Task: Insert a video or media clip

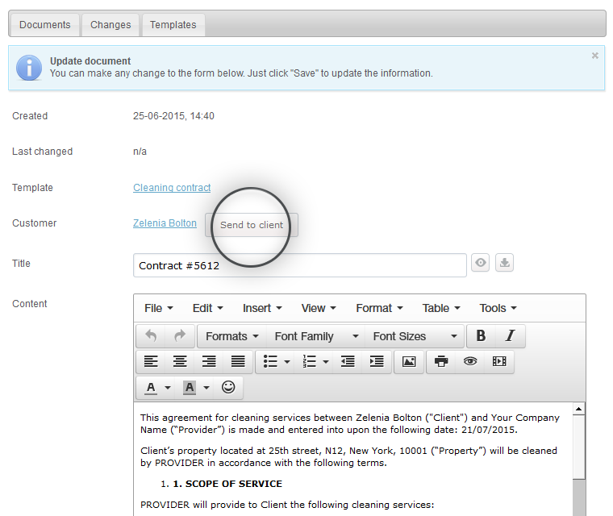Action: [499, 361]
